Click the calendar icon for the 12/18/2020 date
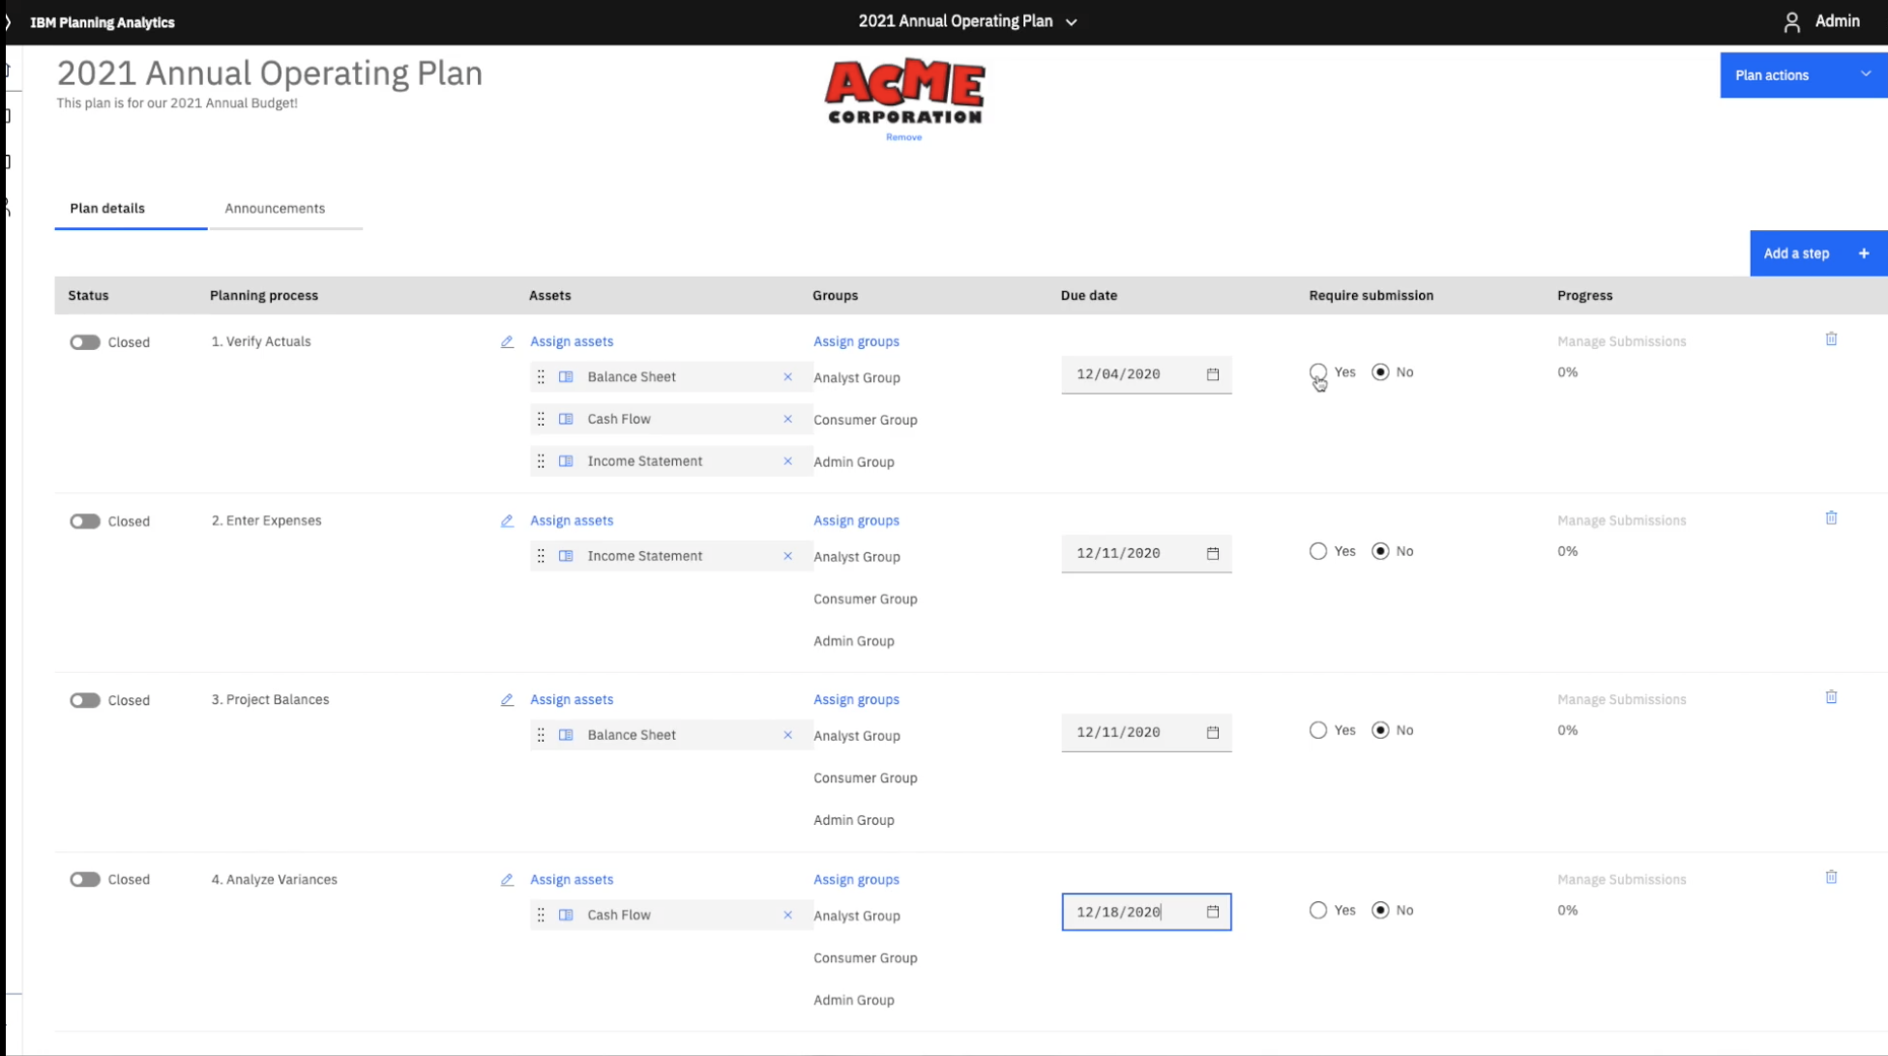 (1213, 911)
